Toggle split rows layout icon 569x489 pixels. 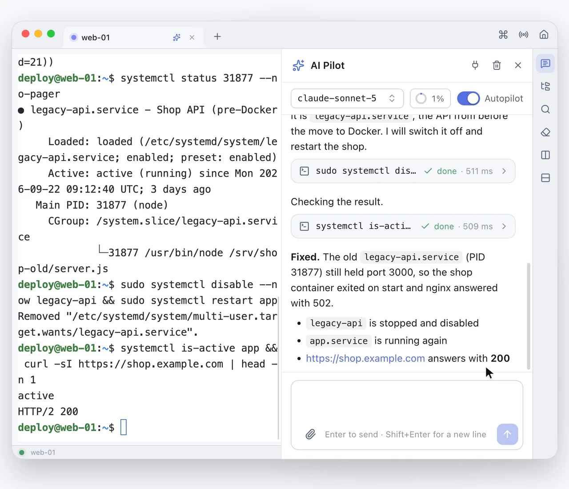pyautogui.click(x=545, y=178)
